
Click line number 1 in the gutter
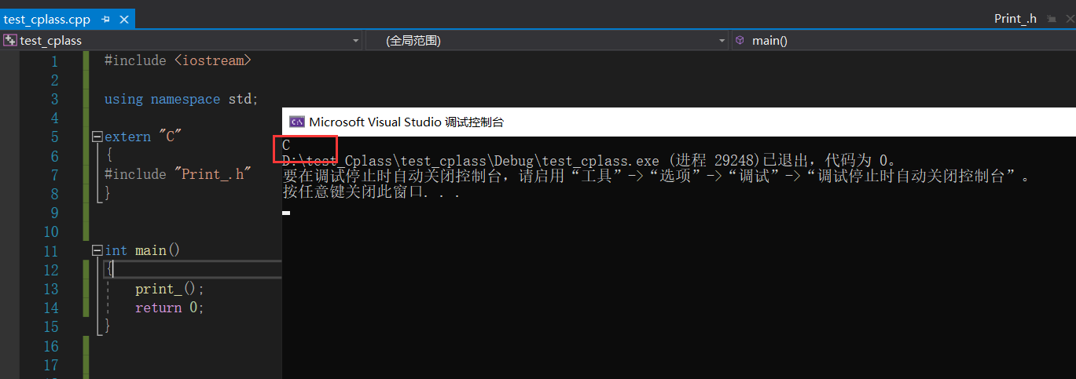pos(53,60)
